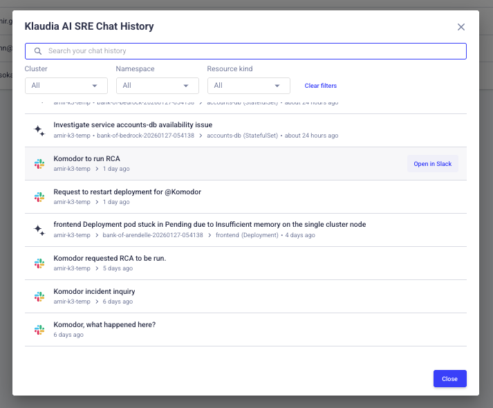Open the Cluster dropdown
This screenshot has height=408, width=493.
66,86
